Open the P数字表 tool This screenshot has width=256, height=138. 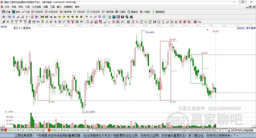(x=66, y=12)
